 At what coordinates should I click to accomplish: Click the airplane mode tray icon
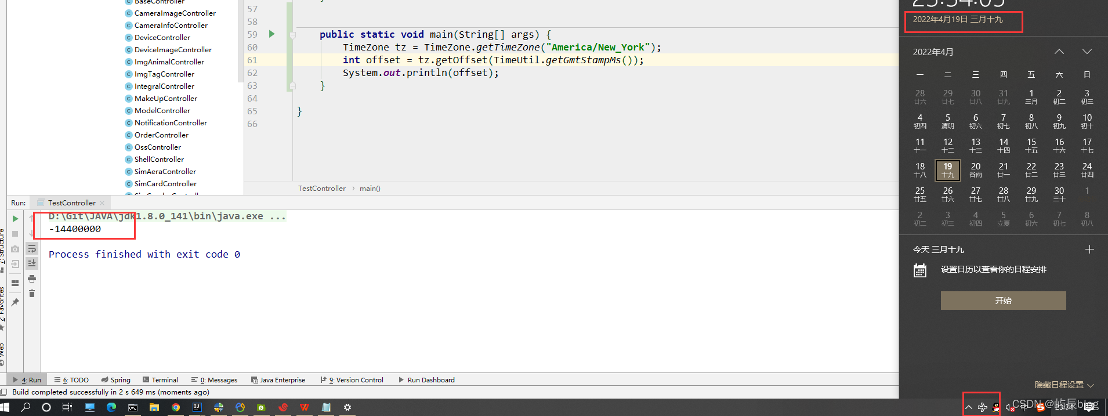[x=983, y=407]
